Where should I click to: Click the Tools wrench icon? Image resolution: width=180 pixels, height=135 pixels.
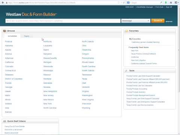click(x=126, y=70)
